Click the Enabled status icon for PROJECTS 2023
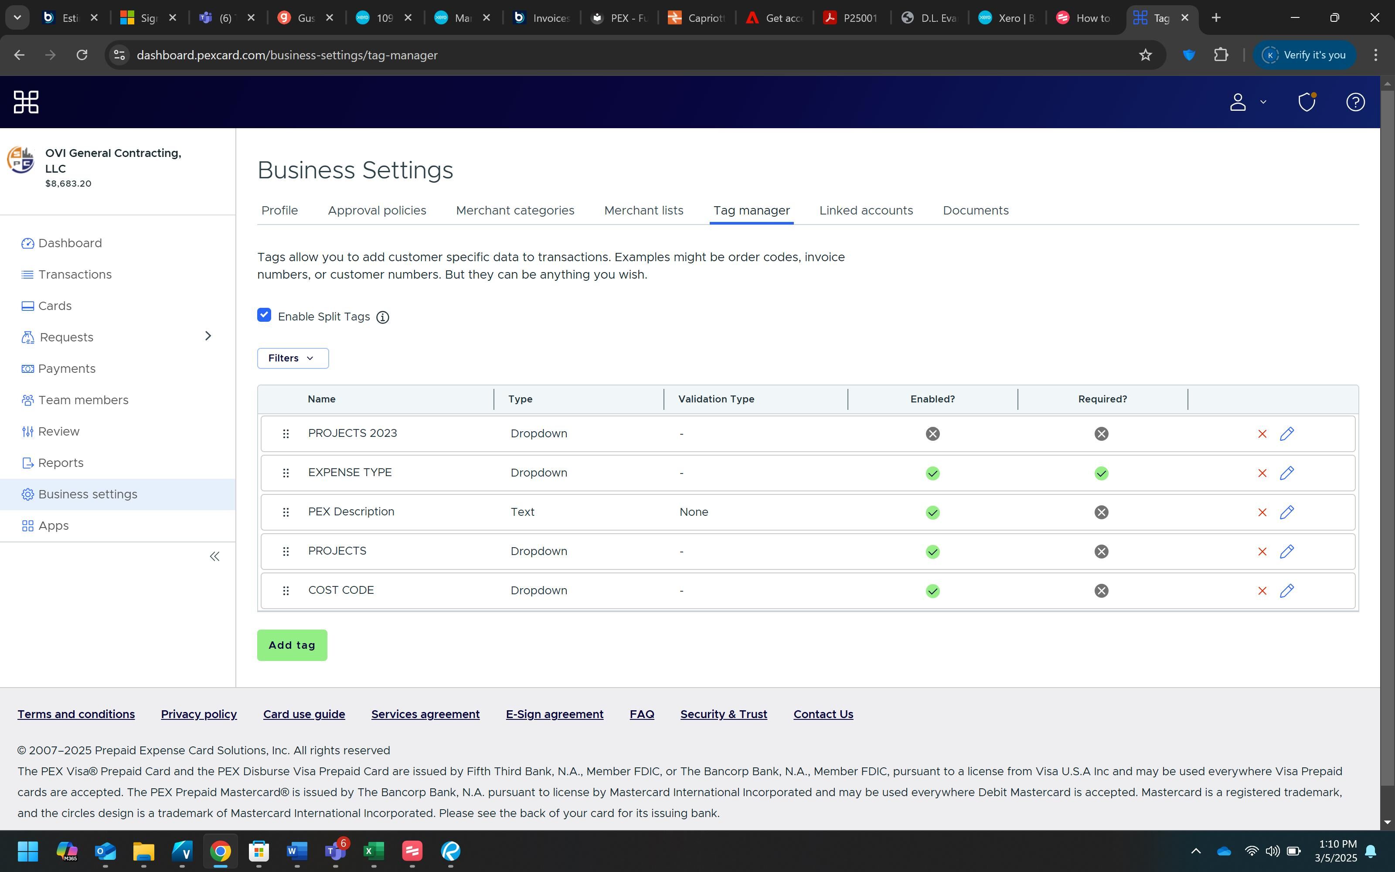Screen dimensions: 1395x872 (932, 434)
